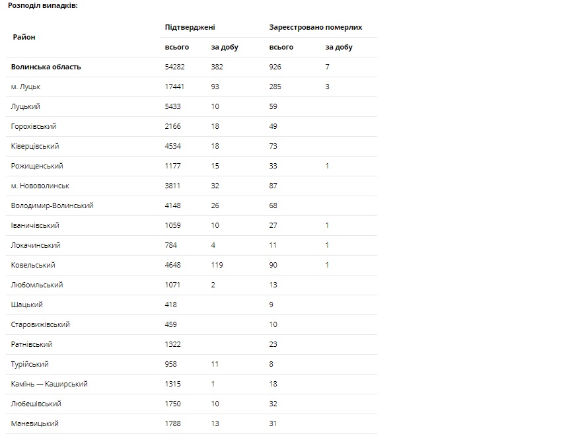Click the "Ківерцівський" row label
The height and width of the screenshot is (438, 574).
click(x=34, y=146)
